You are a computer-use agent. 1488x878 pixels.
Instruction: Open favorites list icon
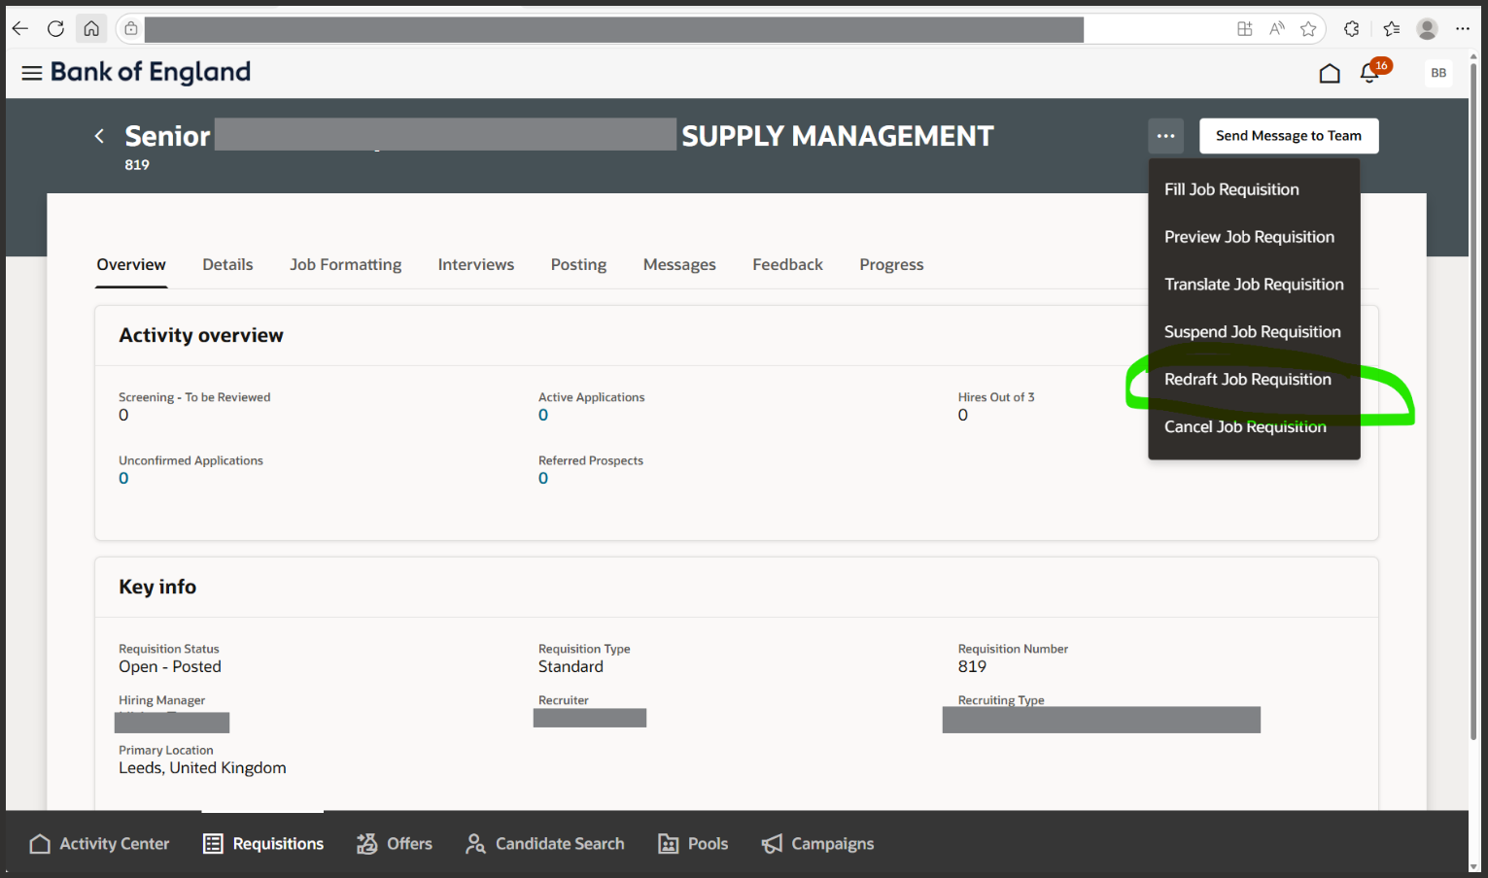coord(1392,29)
